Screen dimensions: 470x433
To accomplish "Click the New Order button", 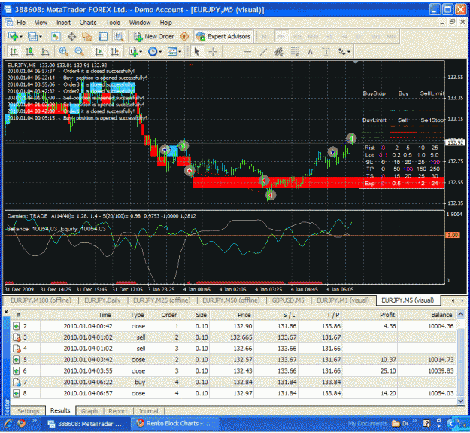I will coord(153,37).
